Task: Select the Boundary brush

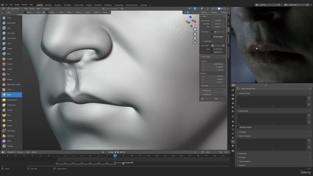Action: point(12,136)
